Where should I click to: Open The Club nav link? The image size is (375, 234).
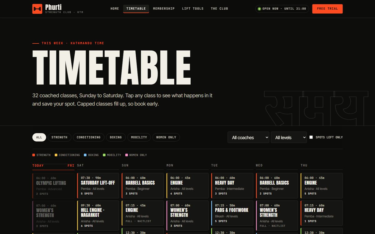(x=219, y=9)
